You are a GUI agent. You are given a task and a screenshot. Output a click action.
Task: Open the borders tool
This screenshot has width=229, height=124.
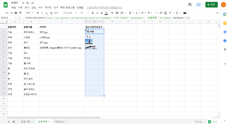click(117, 13)
